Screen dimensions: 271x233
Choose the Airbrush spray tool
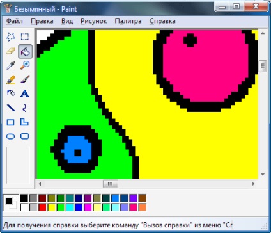coord(11,93)
